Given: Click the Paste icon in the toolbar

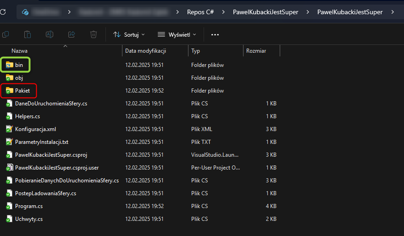Looking at the screenshot, I should pyautogui.click(x=28, y=34).
